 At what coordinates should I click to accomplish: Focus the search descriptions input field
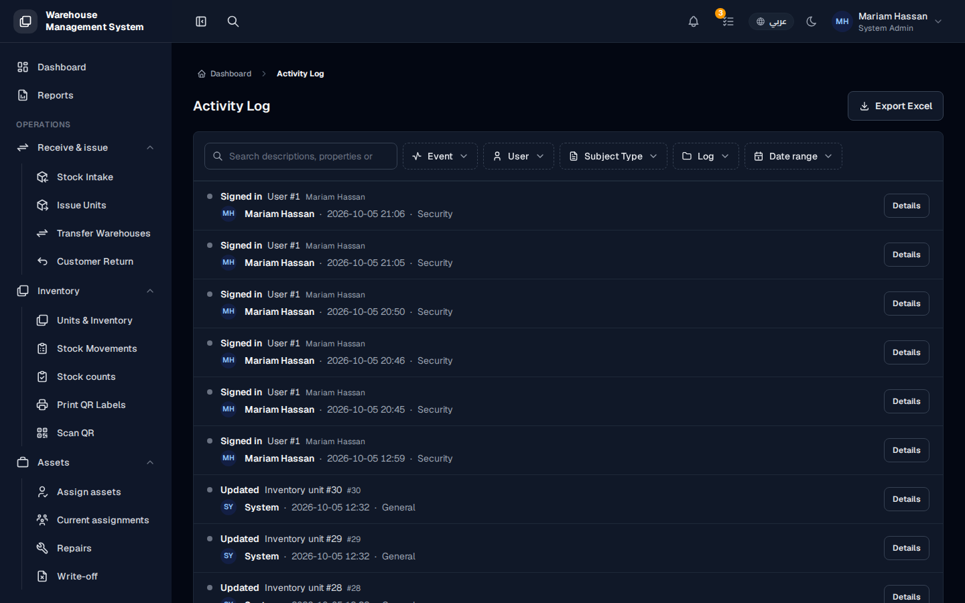(301, 156)
